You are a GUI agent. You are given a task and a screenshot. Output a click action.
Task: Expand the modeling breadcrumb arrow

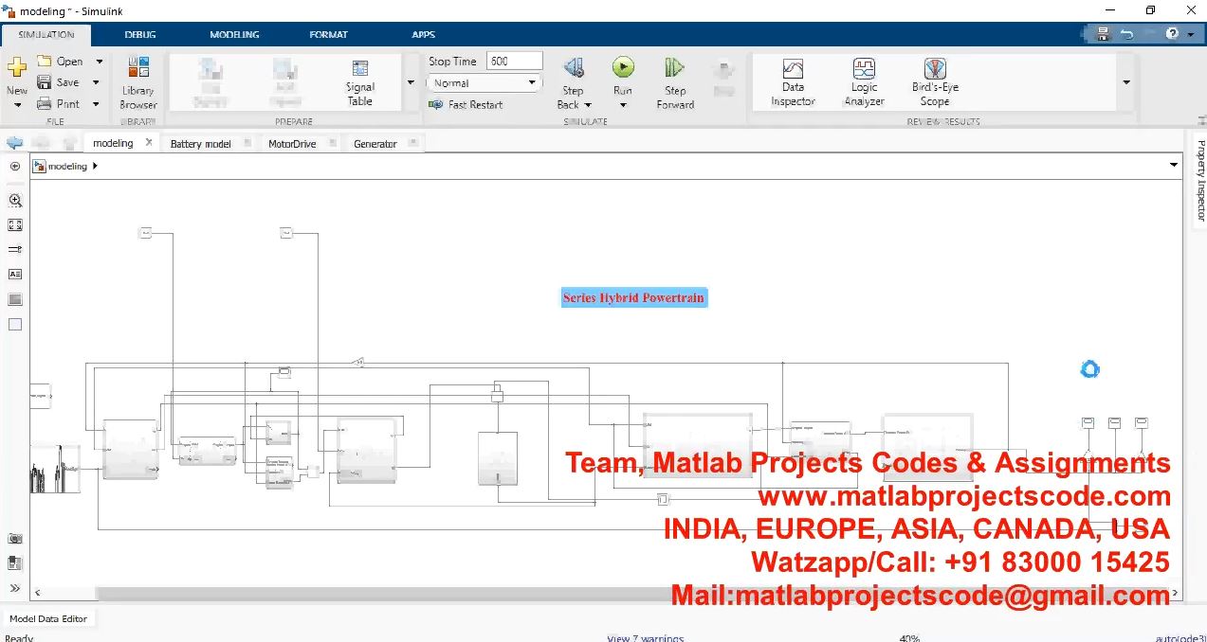pos(95,167)
